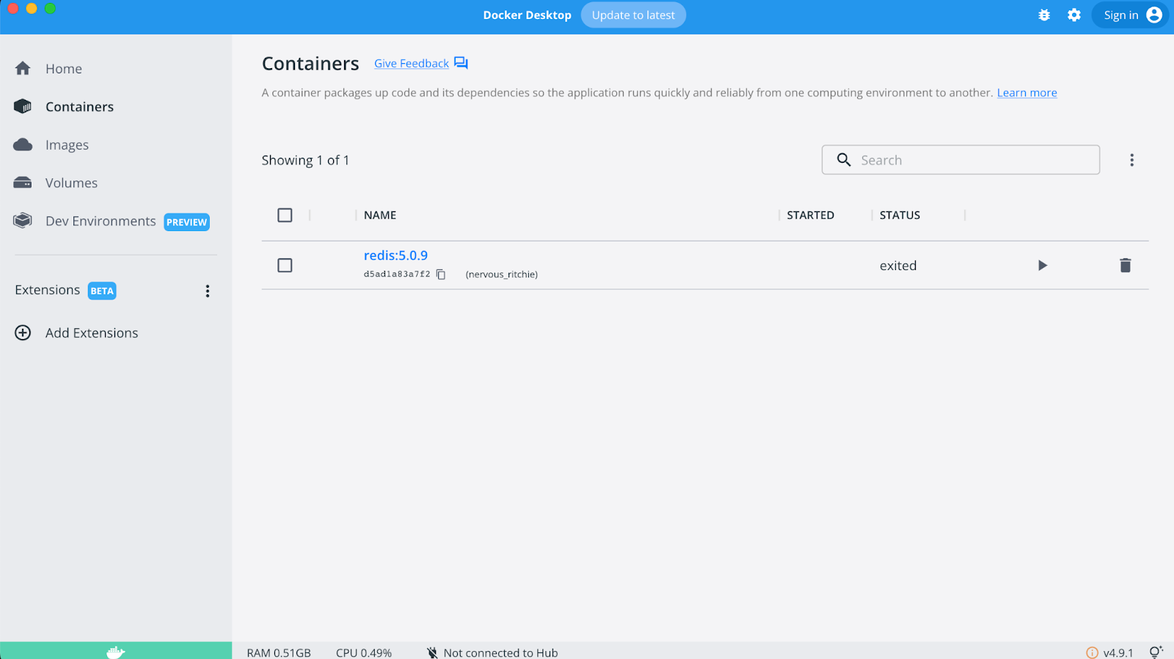Viewport: 1174px width, 659px height.
Task: Click the lightbulb tips icon
Action: (1156, 652)
